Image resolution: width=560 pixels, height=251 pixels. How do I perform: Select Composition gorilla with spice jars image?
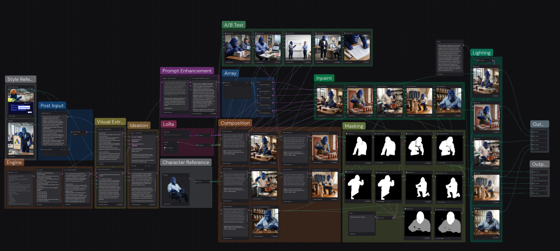(x=266, y=222)
